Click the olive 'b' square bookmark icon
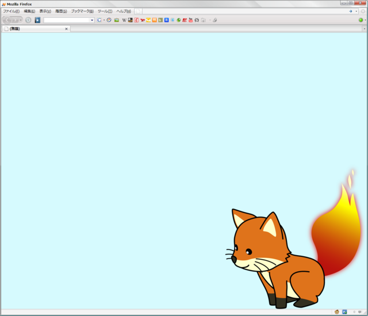 [x=160, y=20]
